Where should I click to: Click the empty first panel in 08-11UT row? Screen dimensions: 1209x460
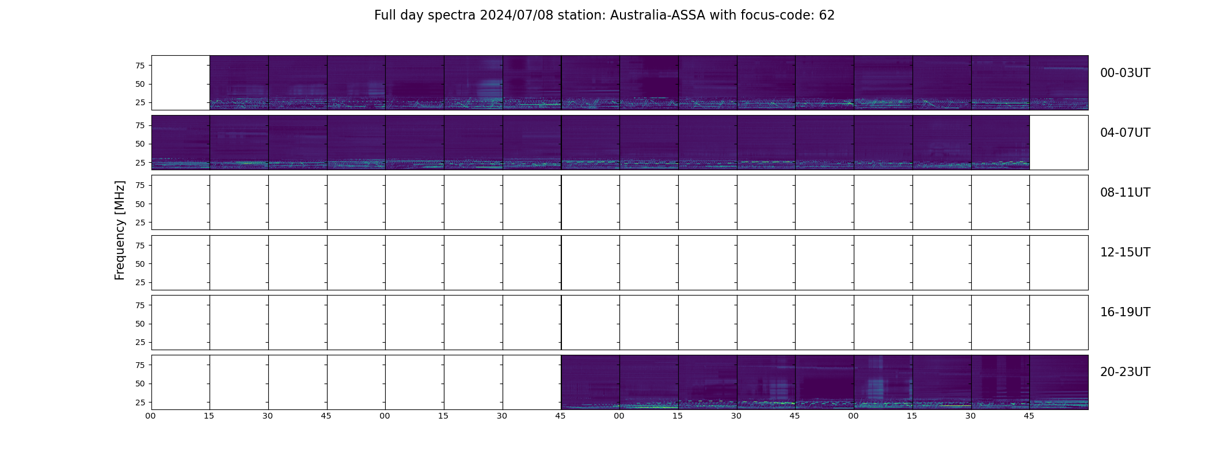[x=181, y=202]
